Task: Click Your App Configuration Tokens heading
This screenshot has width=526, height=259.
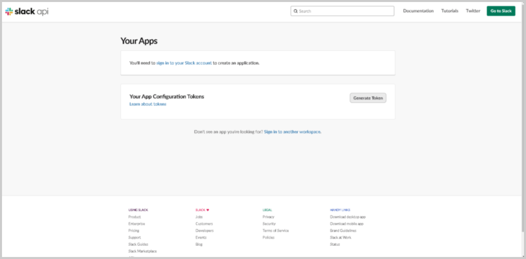Action: click(167, 96)
